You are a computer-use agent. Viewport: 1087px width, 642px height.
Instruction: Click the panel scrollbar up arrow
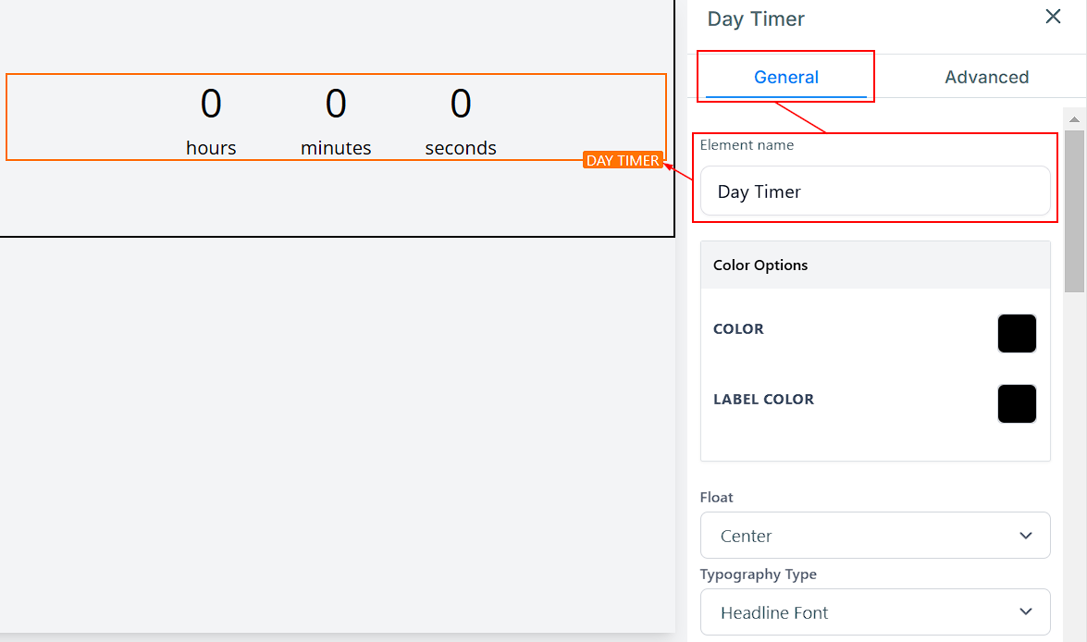pyautogui.click(x=1074, y=119)
